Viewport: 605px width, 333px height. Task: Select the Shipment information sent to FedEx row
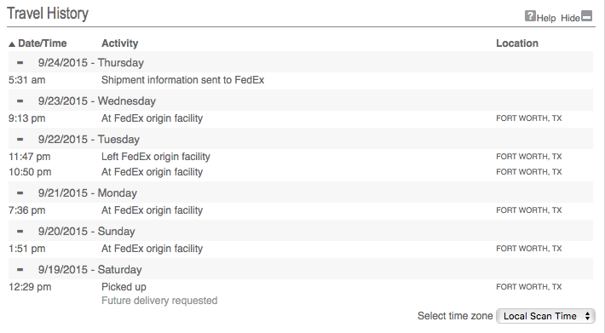301,80
